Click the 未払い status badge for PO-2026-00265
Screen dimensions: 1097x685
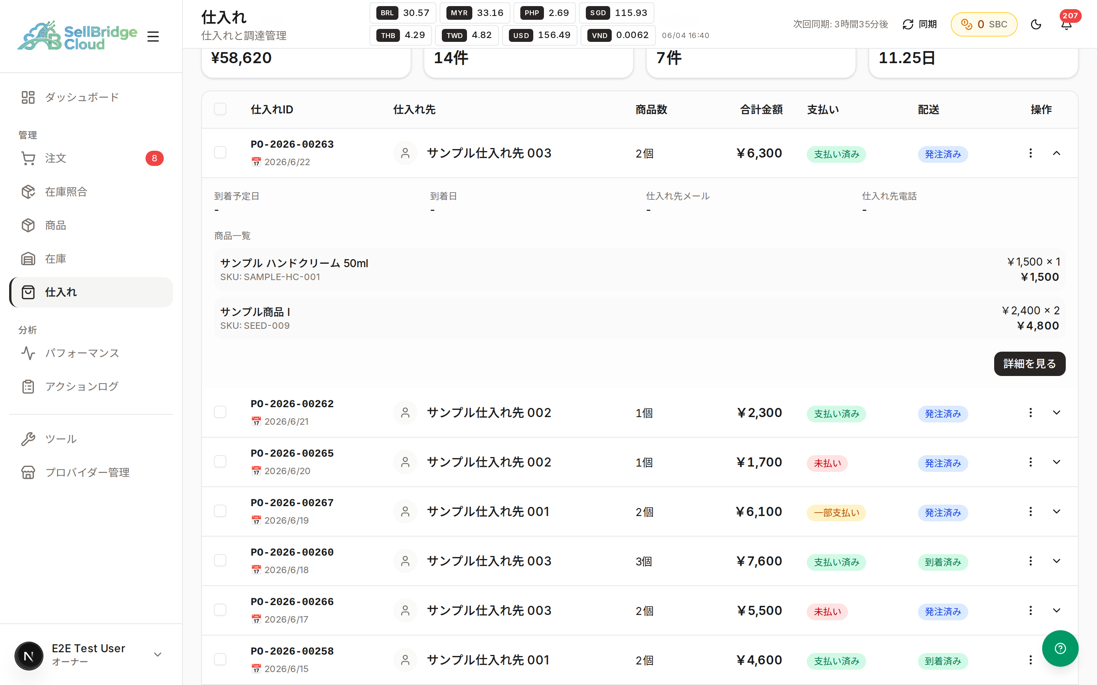click(x=827, y=463)
